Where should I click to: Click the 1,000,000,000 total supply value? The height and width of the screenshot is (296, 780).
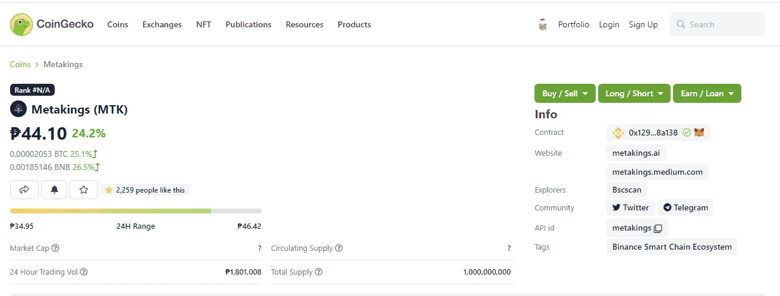(x=487, y=272)
